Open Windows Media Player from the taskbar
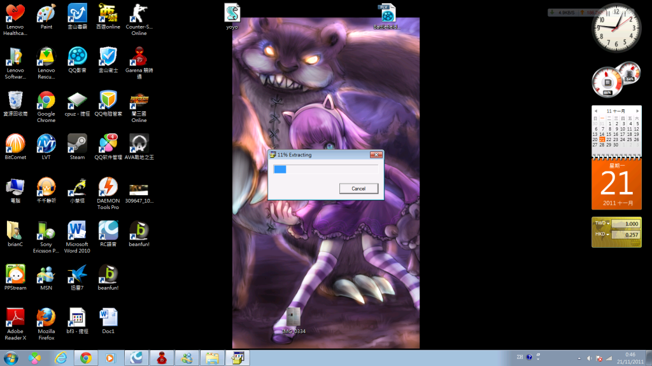 [110, 358]
